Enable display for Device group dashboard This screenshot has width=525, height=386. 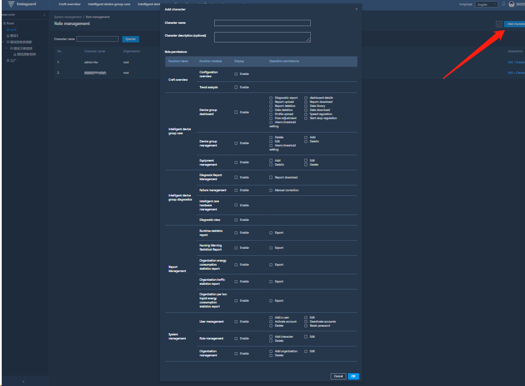pos(236,112)
